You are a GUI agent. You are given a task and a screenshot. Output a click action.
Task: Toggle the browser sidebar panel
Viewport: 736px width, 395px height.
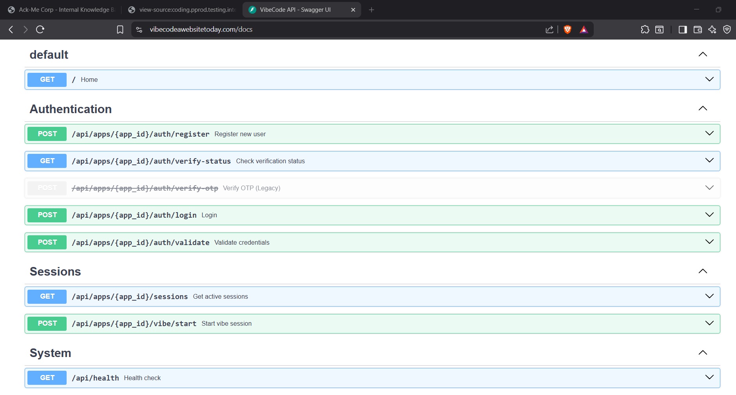pos(682,29)
